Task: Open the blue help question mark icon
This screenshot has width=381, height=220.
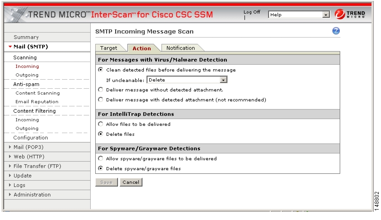Action: tap(336, 31)
